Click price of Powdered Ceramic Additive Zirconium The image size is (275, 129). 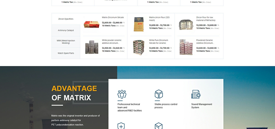[206, 48]
